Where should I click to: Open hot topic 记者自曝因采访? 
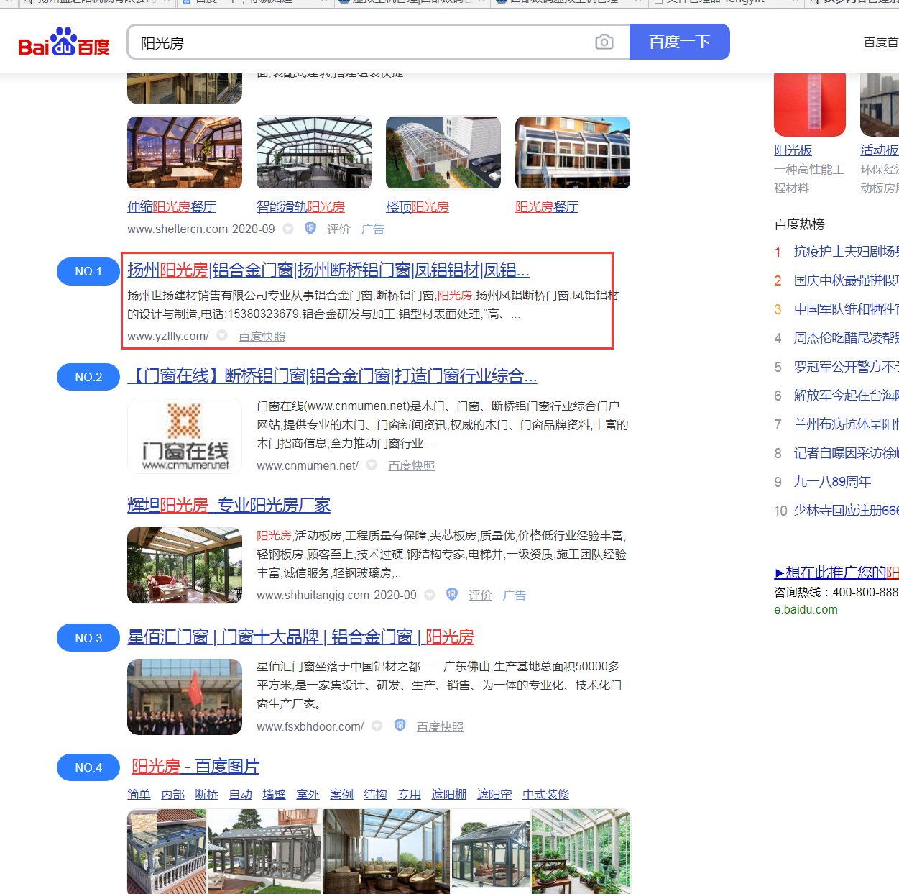coord(847,452)
